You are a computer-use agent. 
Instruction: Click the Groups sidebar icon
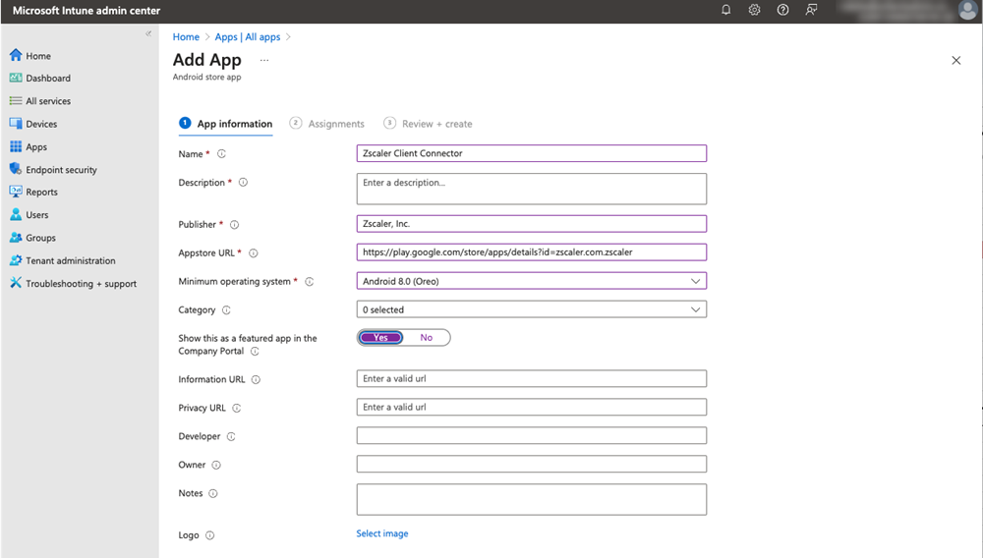[16, 238]
